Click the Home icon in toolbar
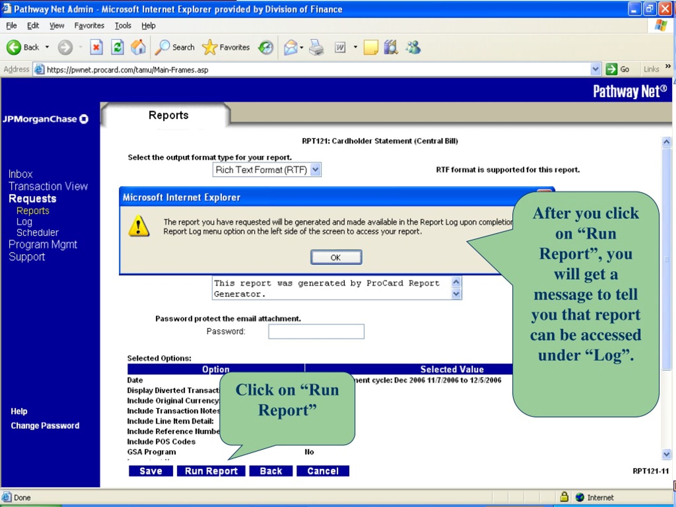 (138, 47)
